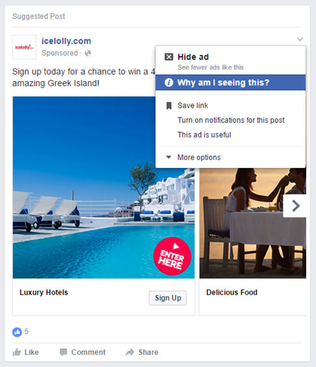The height and width of the screenshot is (367, 316).
Task: Open the Delicious Food carousel image
Action: [x=253, y=223]
